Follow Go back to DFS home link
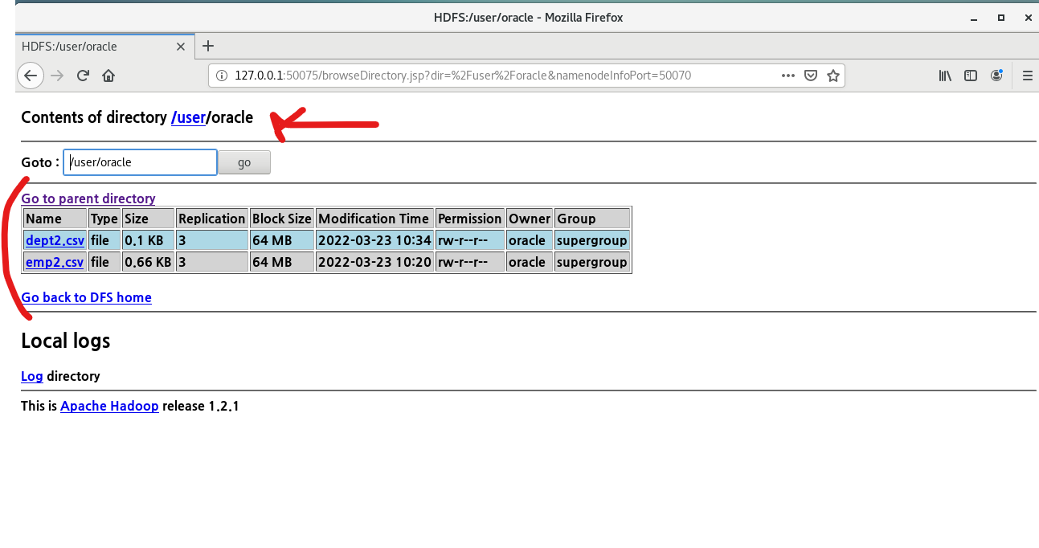The image size is (1039, 548). pos(86,297)
